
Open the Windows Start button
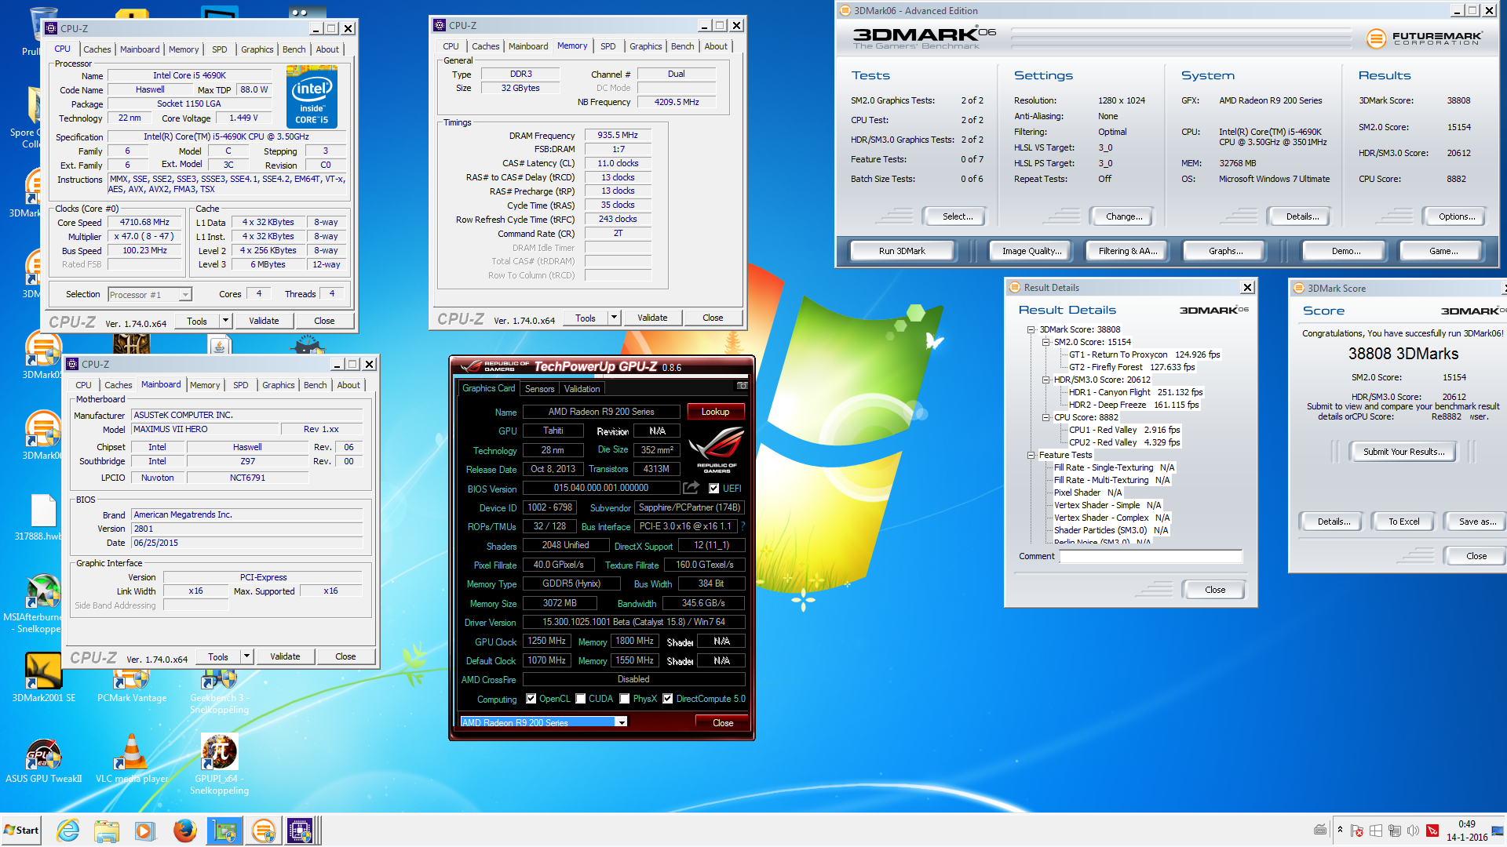(x=21, y=831)
